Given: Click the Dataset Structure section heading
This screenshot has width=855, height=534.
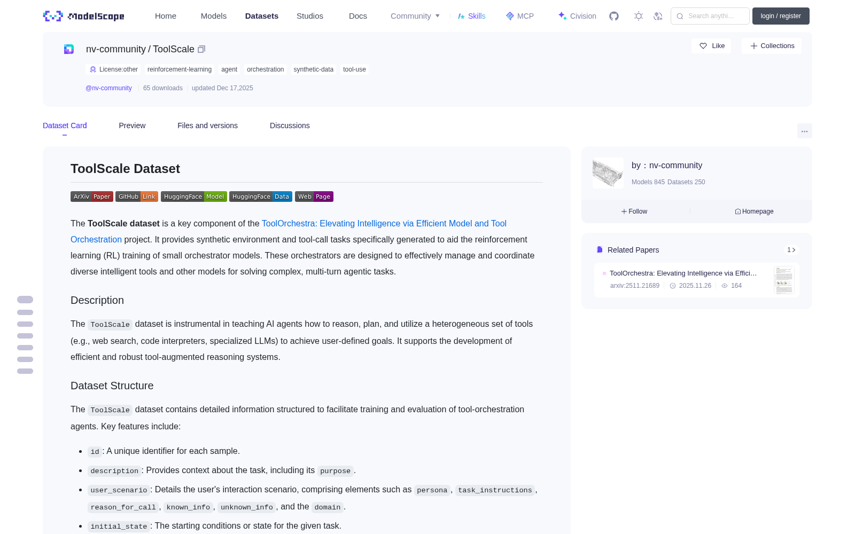Looking at the screenshot, I should [x=112, y=386].
